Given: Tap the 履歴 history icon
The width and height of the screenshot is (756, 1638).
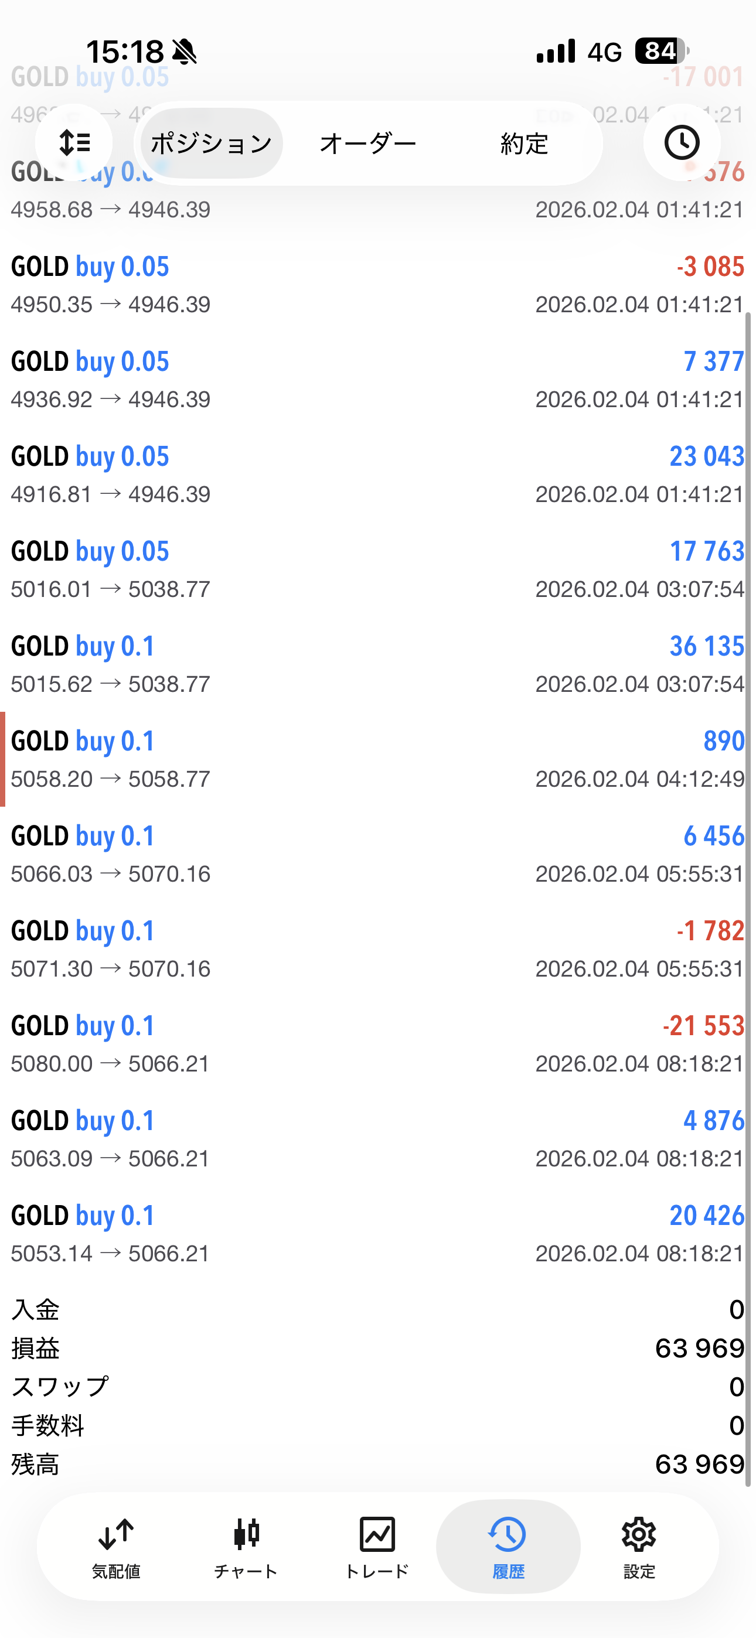Looking at the screenshot, I should (508, 1546).
